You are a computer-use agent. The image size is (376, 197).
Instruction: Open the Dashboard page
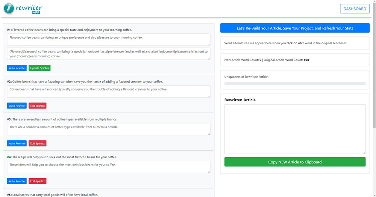click(x=355, y=9)
